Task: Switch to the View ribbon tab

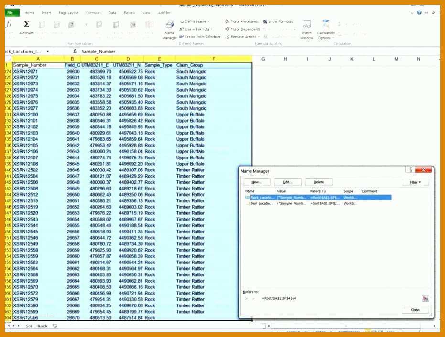Action: pos(146,13)
